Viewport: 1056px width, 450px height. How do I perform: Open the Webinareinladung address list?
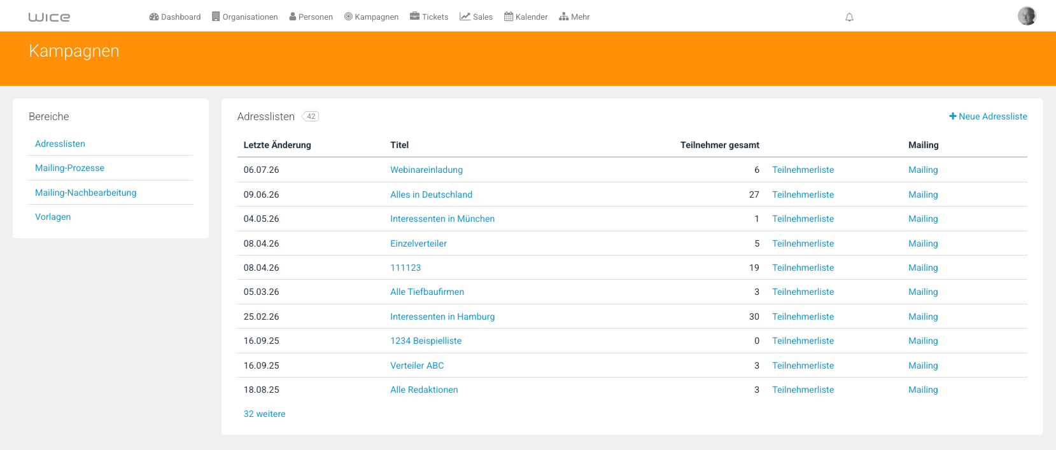tap(426, 170)
